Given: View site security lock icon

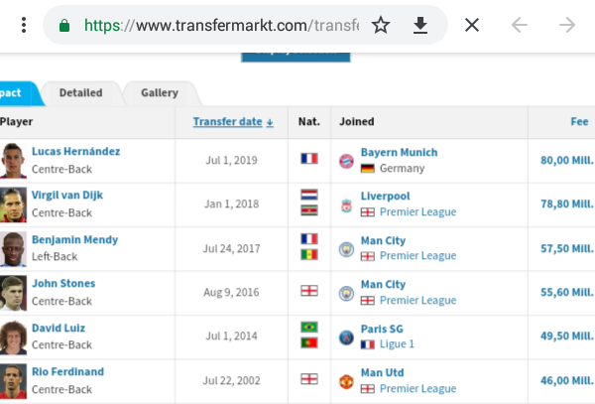Looking at the screenshot, I should pyautogui.click(x=64, y=26).
